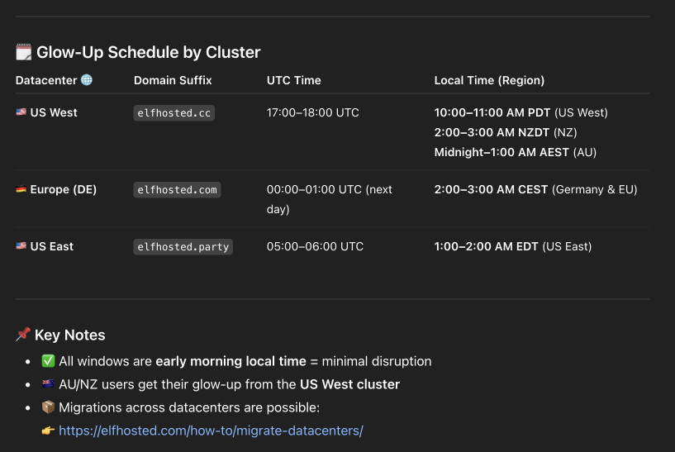Click the German flag beside Europe (DE)
675x452 pixels.
21,189
